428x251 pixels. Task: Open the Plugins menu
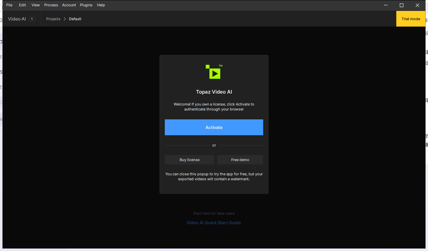pos(86,5)
